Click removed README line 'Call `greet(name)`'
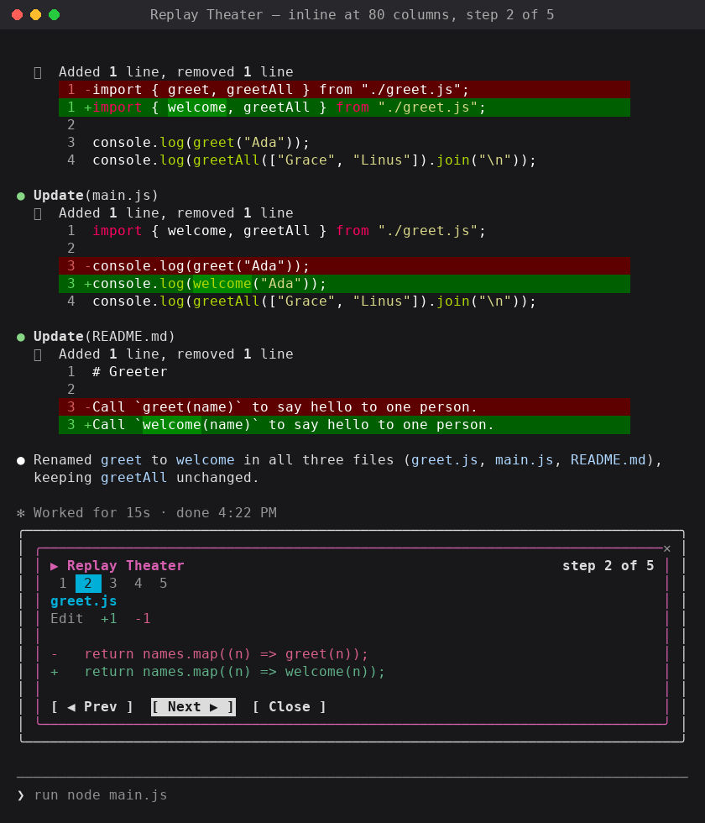 click(344, 407)
